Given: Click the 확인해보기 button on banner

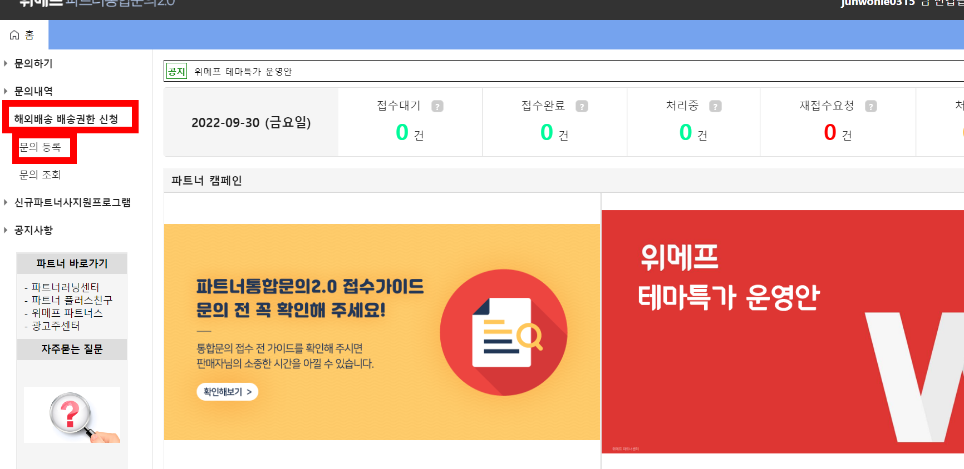Looking at the screenshot, I should point(227,392).
